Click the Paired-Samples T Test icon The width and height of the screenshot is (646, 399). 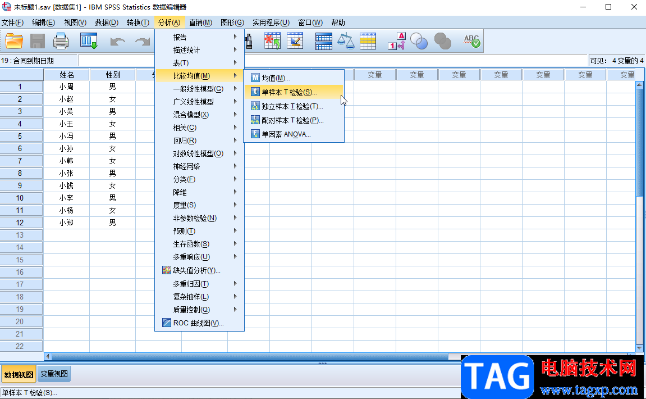pyautogui.click(x=255, y=120)
